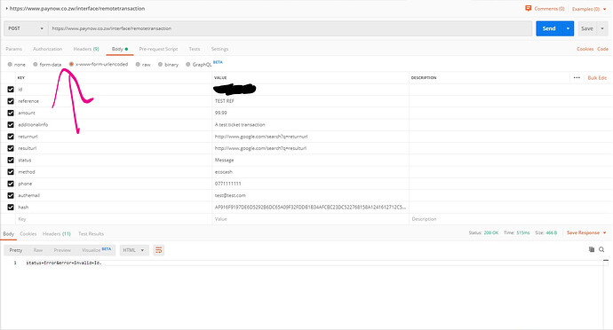Open search in response body

coord(601,249)
